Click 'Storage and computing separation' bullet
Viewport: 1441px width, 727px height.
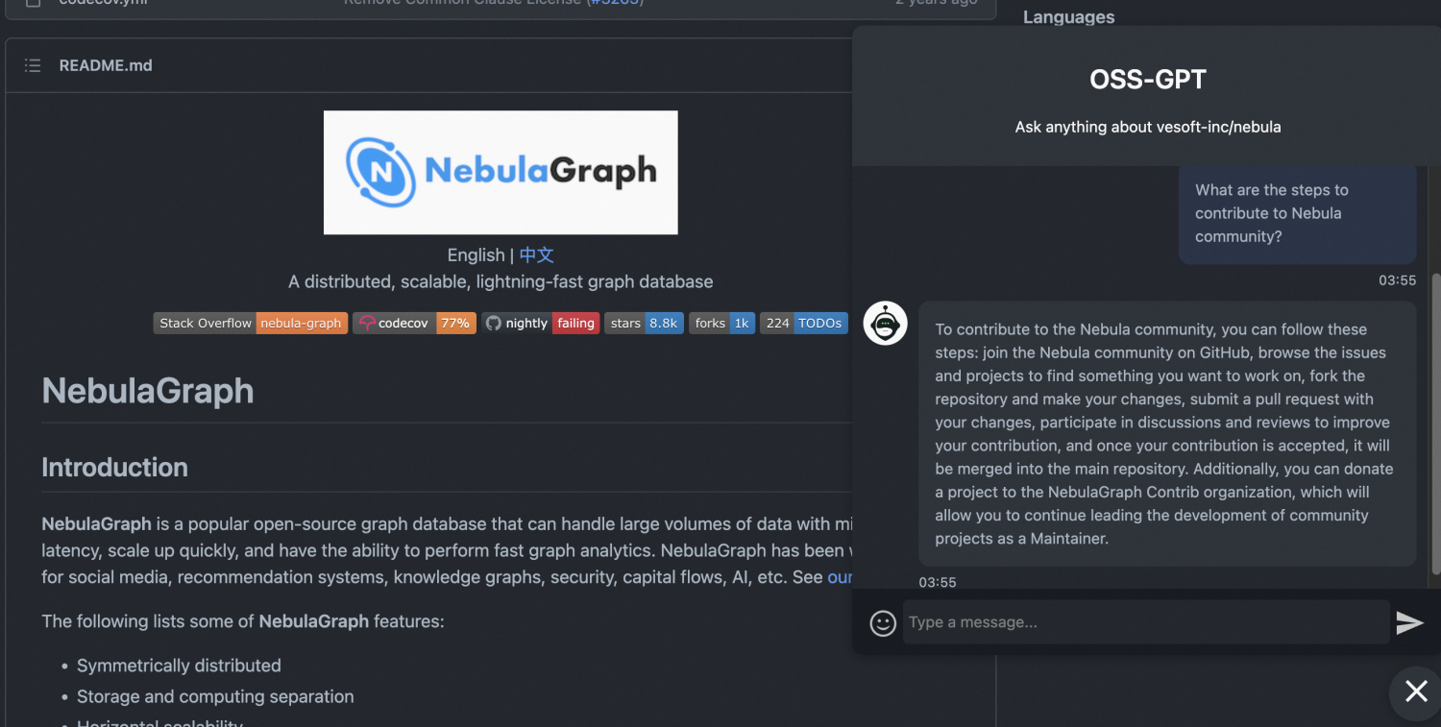tap(215, 696)
